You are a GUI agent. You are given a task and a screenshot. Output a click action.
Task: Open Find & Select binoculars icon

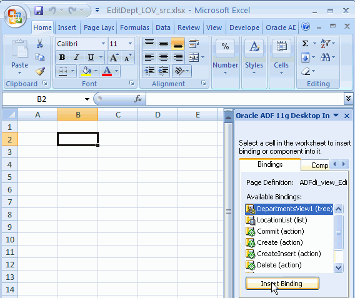(326, 57)
